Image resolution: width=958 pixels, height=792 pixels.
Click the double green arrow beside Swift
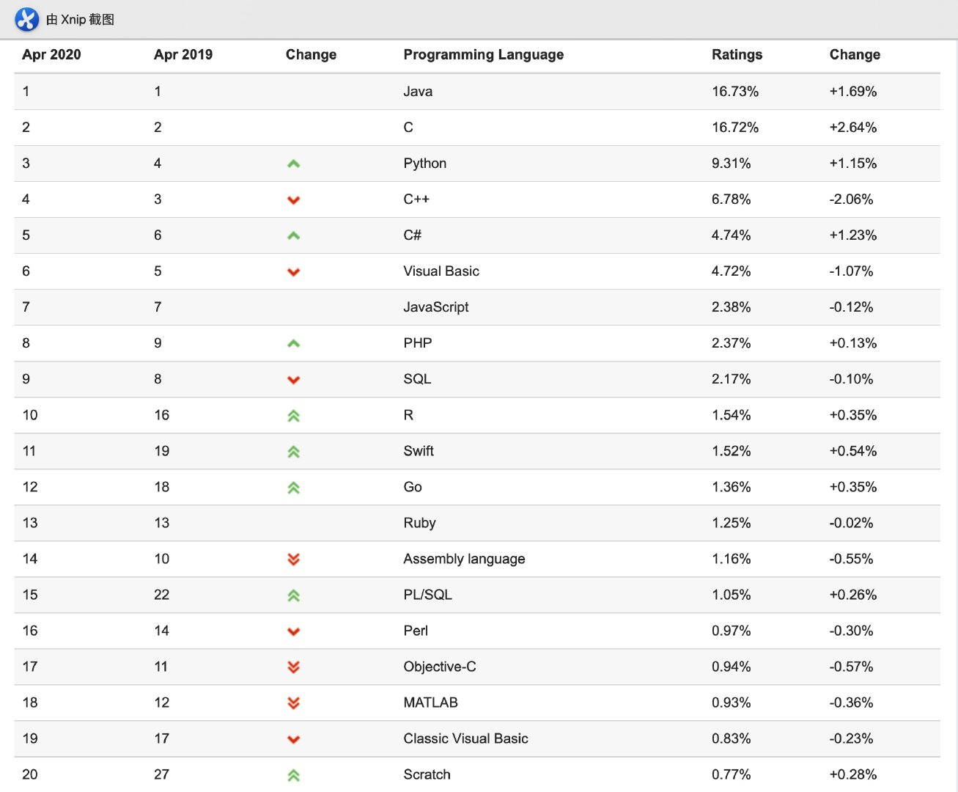293,452
